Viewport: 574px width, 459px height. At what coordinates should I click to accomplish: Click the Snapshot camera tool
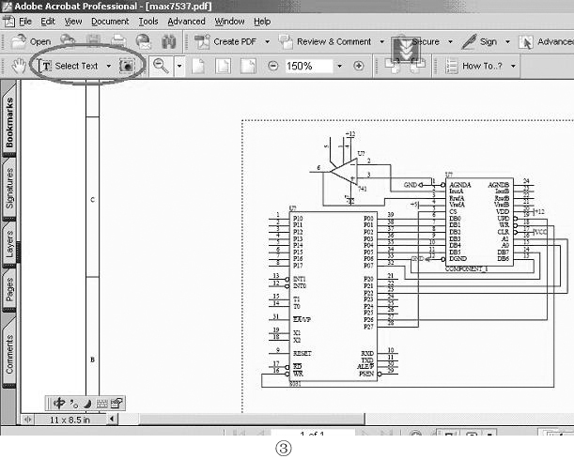point(127,66)
